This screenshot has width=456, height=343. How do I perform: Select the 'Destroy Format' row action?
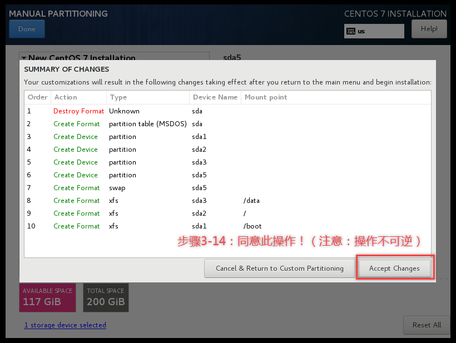point(78,111)
